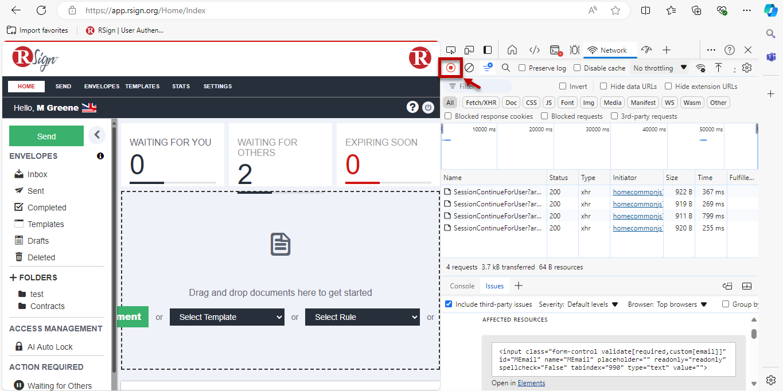This screenshot has width=783, height=391.
Task: Import HAR file upload arrow
Action: click(x=718, y=68)
